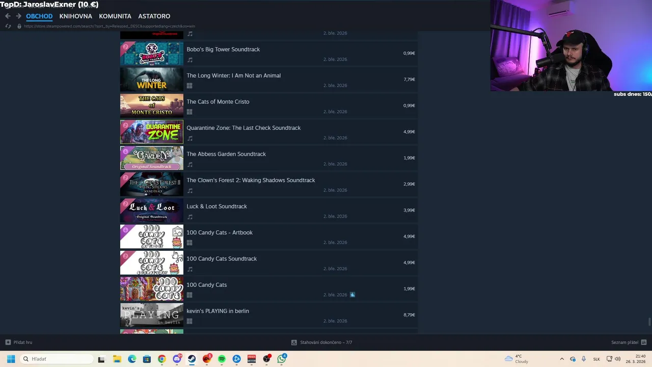Open the Windows Start menu
Viewport: 652px width, 367px height.
click(11, 359)
